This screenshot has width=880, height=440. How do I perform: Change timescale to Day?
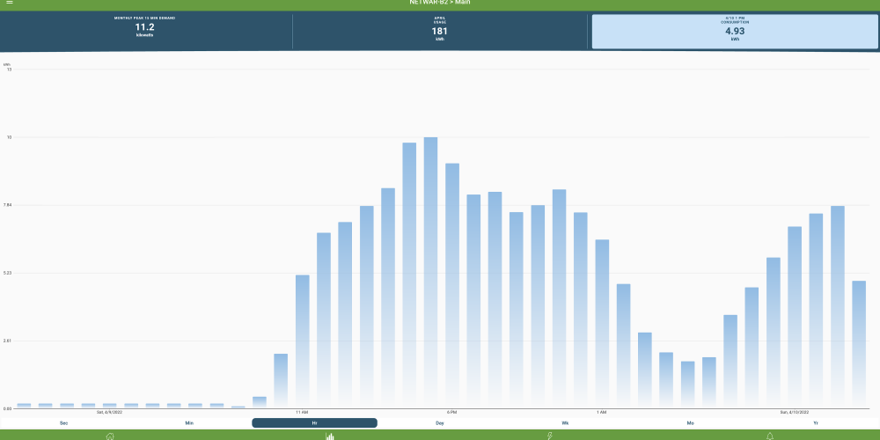point(439,423)
